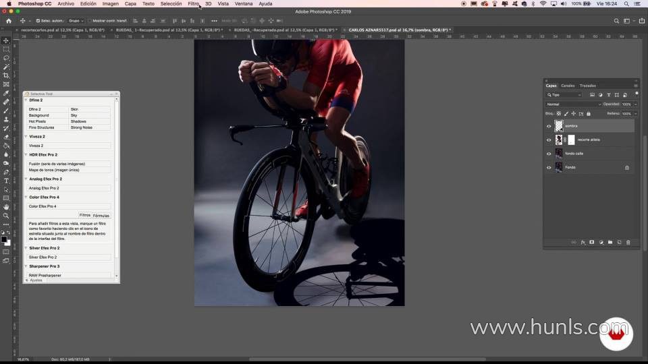The width and height of the screenshot is (648, 364).
Task: Add a layer mask to the layer
Action: (592, 242)
